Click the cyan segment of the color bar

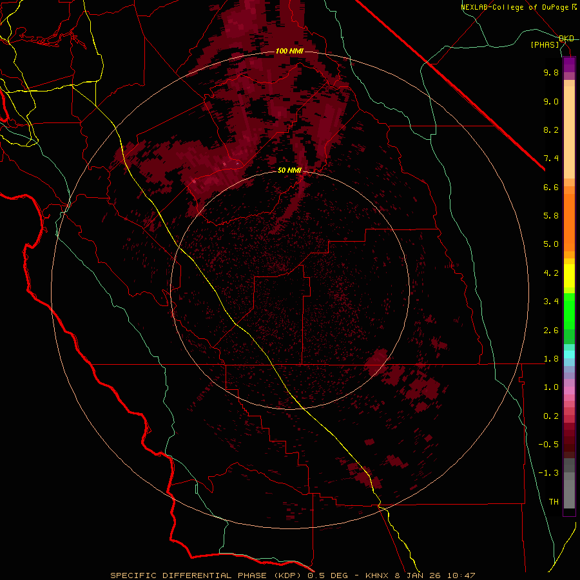[x=569, y=354]
